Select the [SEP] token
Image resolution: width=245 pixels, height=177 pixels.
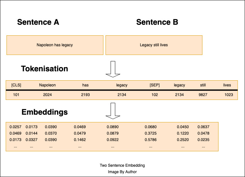pos(155,85)
